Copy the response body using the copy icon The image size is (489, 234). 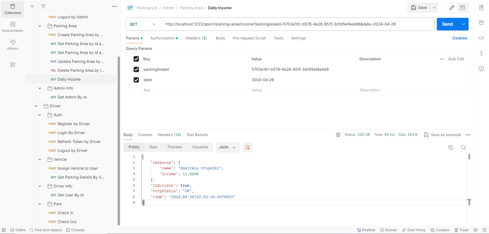451,148
